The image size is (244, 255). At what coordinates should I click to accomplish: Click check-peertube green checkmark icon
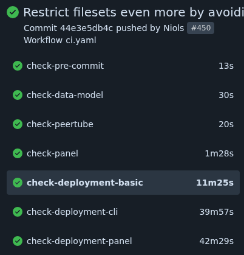18,124
